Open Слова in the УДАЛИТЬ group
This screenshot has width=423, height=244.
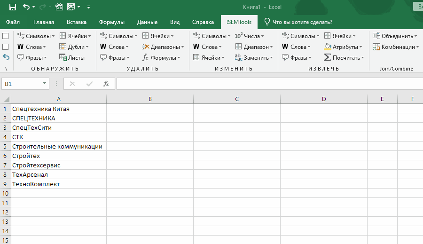pyautogui.click(x=114, y=47)
